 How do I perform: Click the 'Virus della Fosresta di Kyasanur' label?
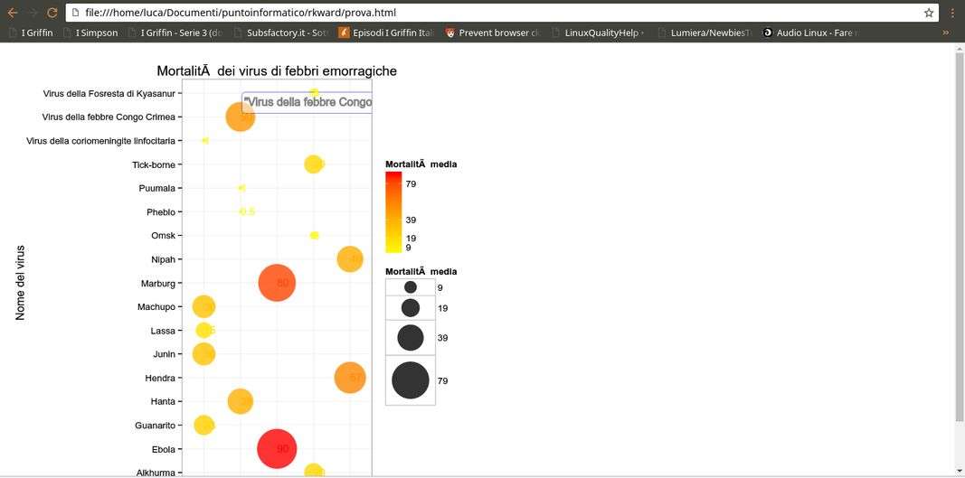109,93
